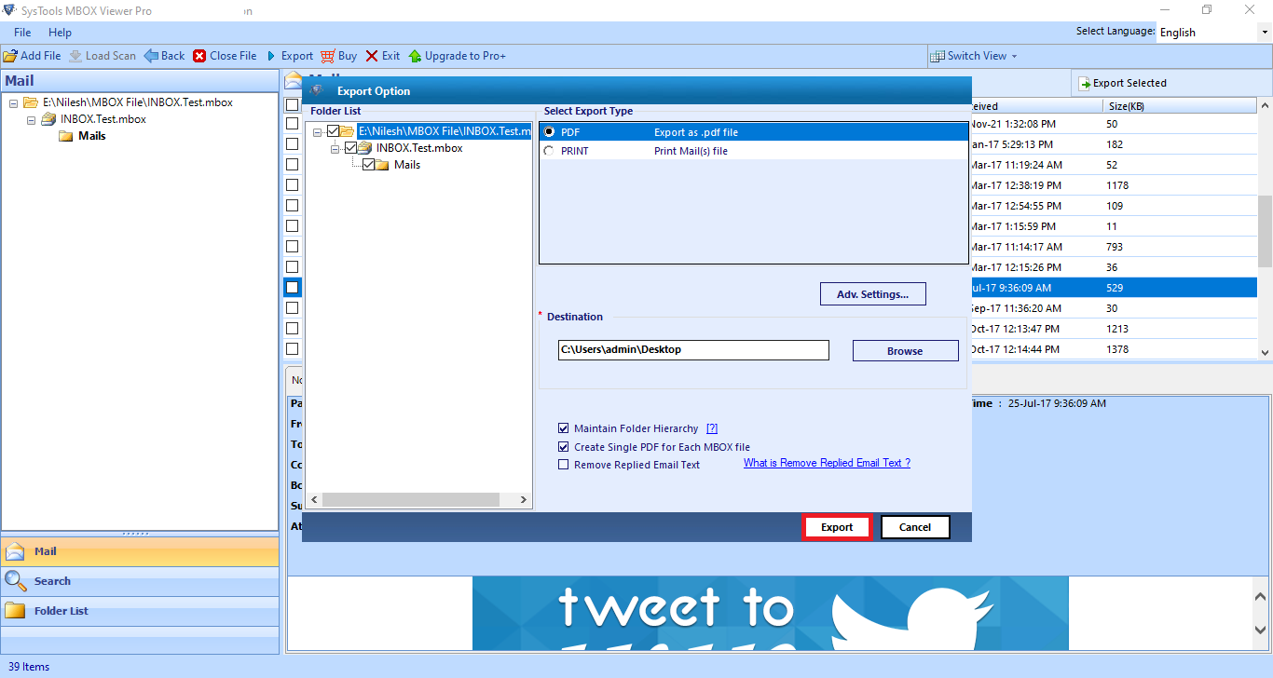Click the Export button in dialog
Image resolution: width=1273 pixels, height=678 pixels.
[x=837, y=527]
